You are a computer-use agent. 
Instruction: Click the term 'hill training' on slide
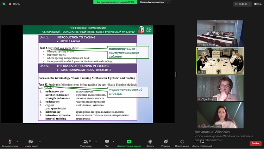(x=53, y=112)
